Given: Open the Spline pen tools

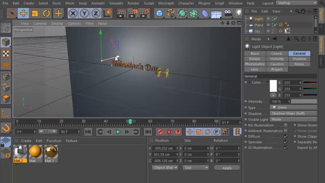Looking at the screenshot, I should (x=171, y=13).
